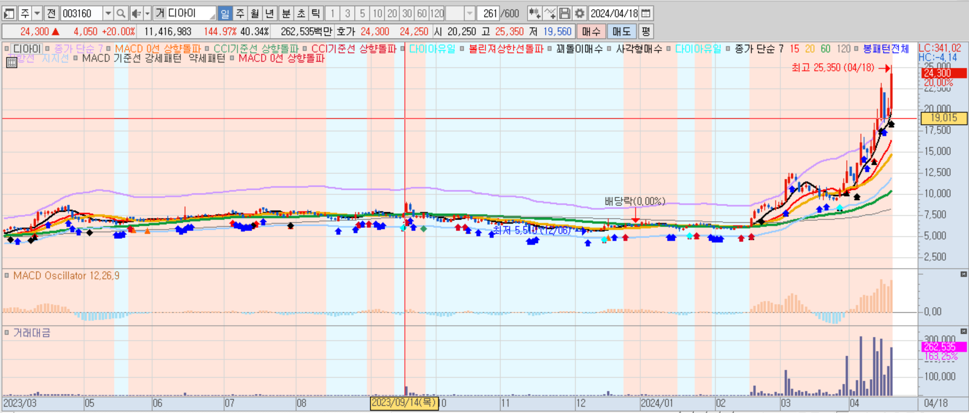The width and height of the screenshot is (969, 413).
Task: Expand the custom period interval dropdown
Action: click(x=469, y=14)
